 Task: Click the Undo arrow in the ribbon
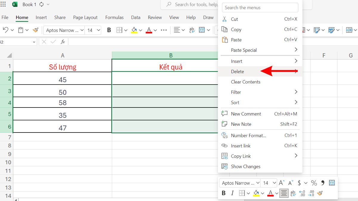click(5, 30)
